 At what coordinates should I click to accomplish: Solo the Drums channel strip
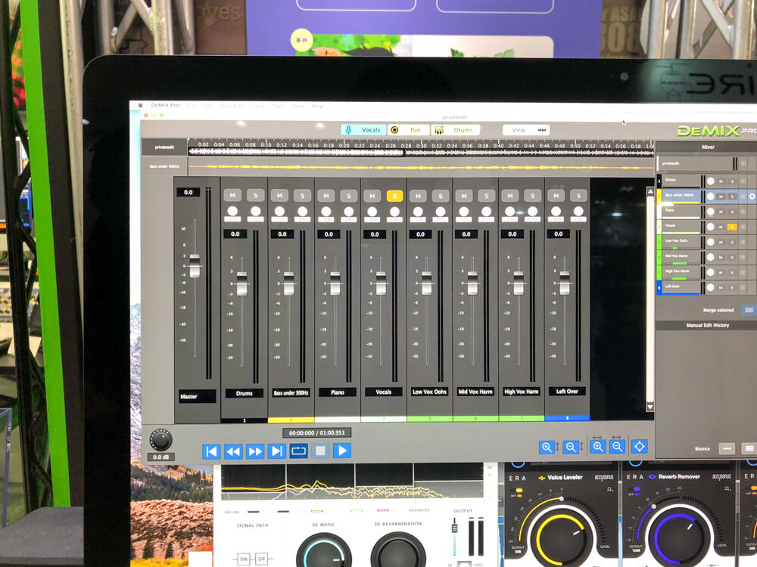(x=255, y=195)
